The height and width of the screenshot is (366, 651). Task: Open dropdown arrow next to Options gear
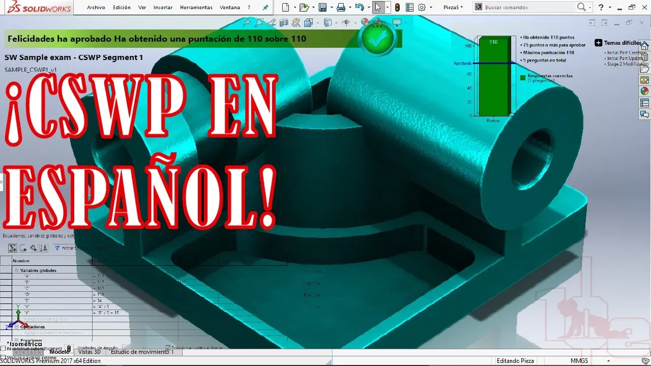pos(431,8)
